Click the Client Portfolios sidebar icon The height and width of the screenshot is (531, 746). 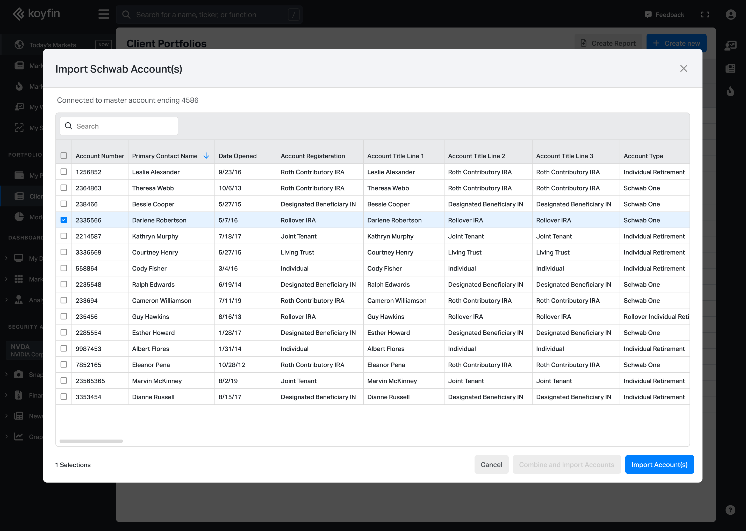(19, 196)
